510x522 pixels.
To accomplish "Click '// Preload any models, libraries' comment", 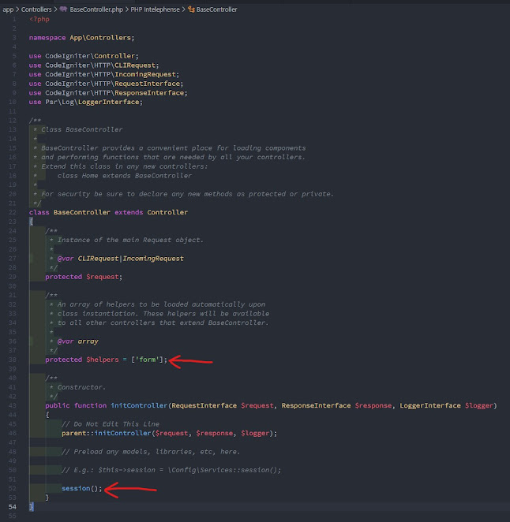I will point(151,452).
